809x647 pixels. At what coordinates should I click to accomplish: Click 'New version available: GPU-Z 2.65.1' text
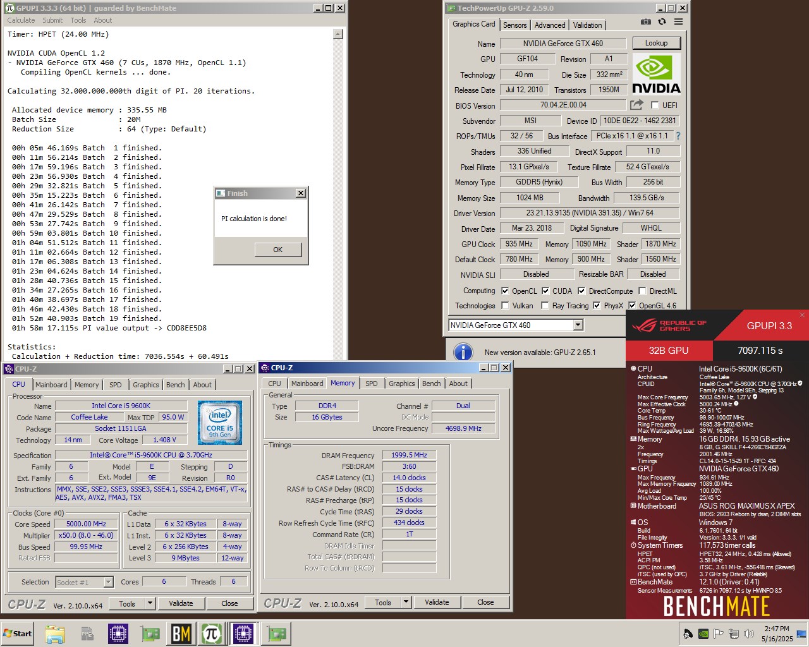pos(540,352)
